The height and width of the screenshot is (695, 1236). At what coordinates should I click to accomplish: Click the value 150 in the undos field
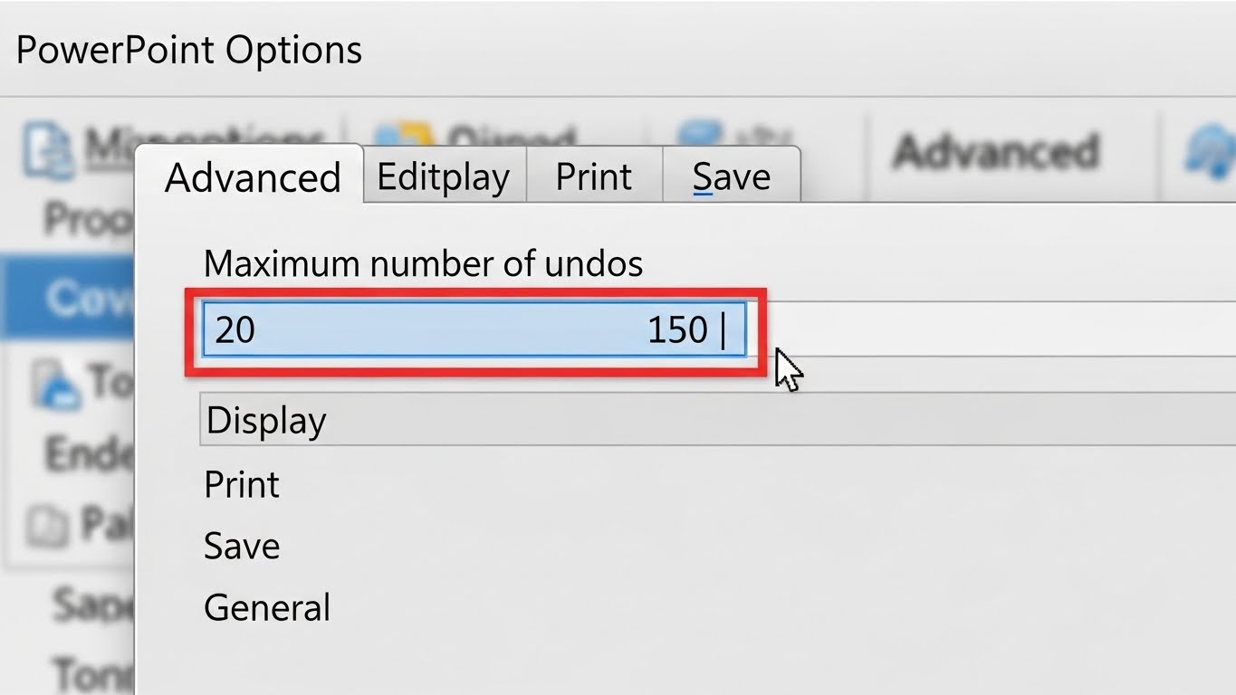677,330
